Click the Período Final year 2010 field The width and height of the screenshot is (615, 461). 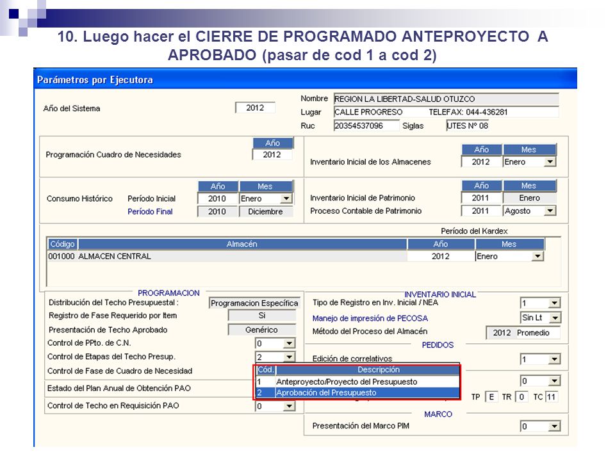point(217,212)
